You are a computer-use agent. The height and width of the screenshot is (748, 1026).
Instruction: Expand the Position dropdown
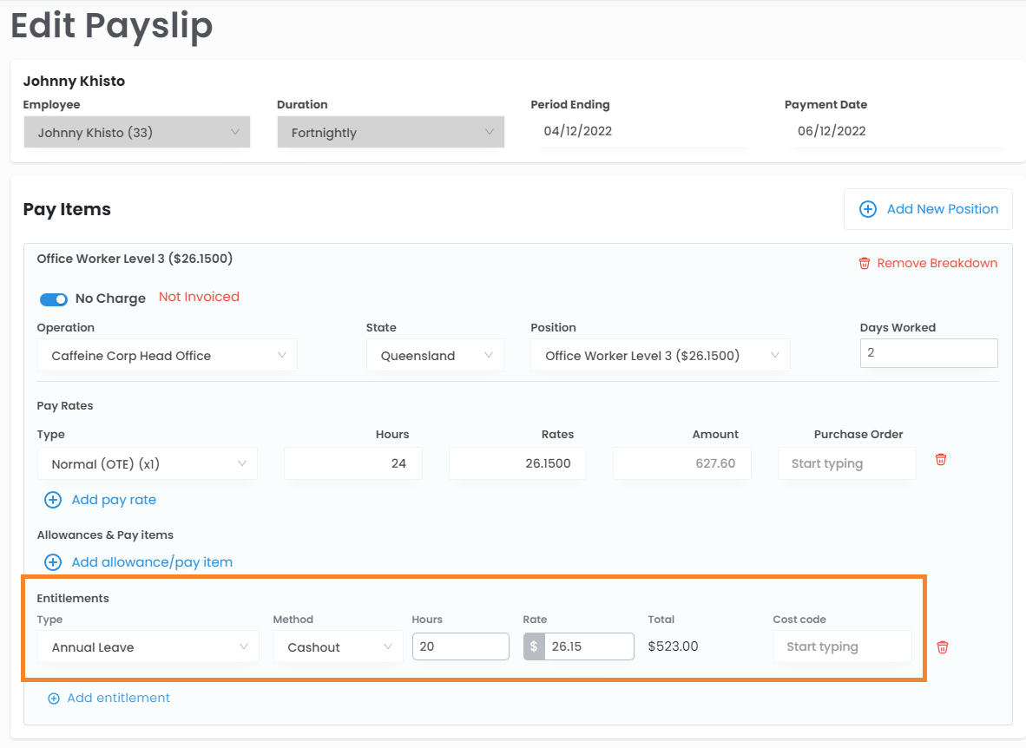[660, 356]
